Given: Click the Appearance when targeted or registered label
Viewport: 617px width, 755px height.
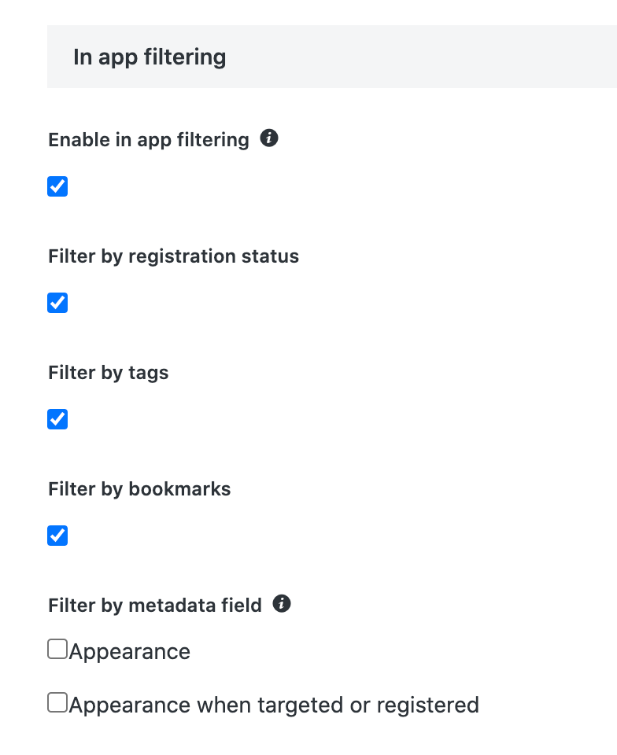Looking at the screenshot, I should (x=274, y=705).
